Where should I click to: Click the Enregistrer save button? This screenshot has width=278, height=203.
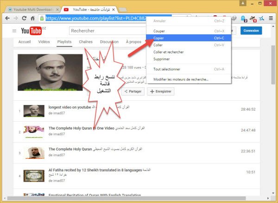[161, 92]
